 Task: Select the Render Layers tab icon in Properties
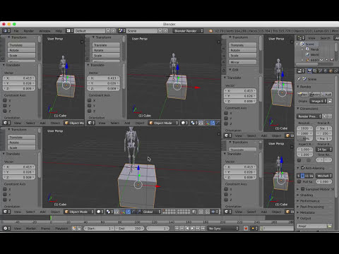(x=315, y=71)
